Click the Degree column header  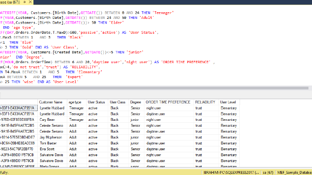(135, 102)
